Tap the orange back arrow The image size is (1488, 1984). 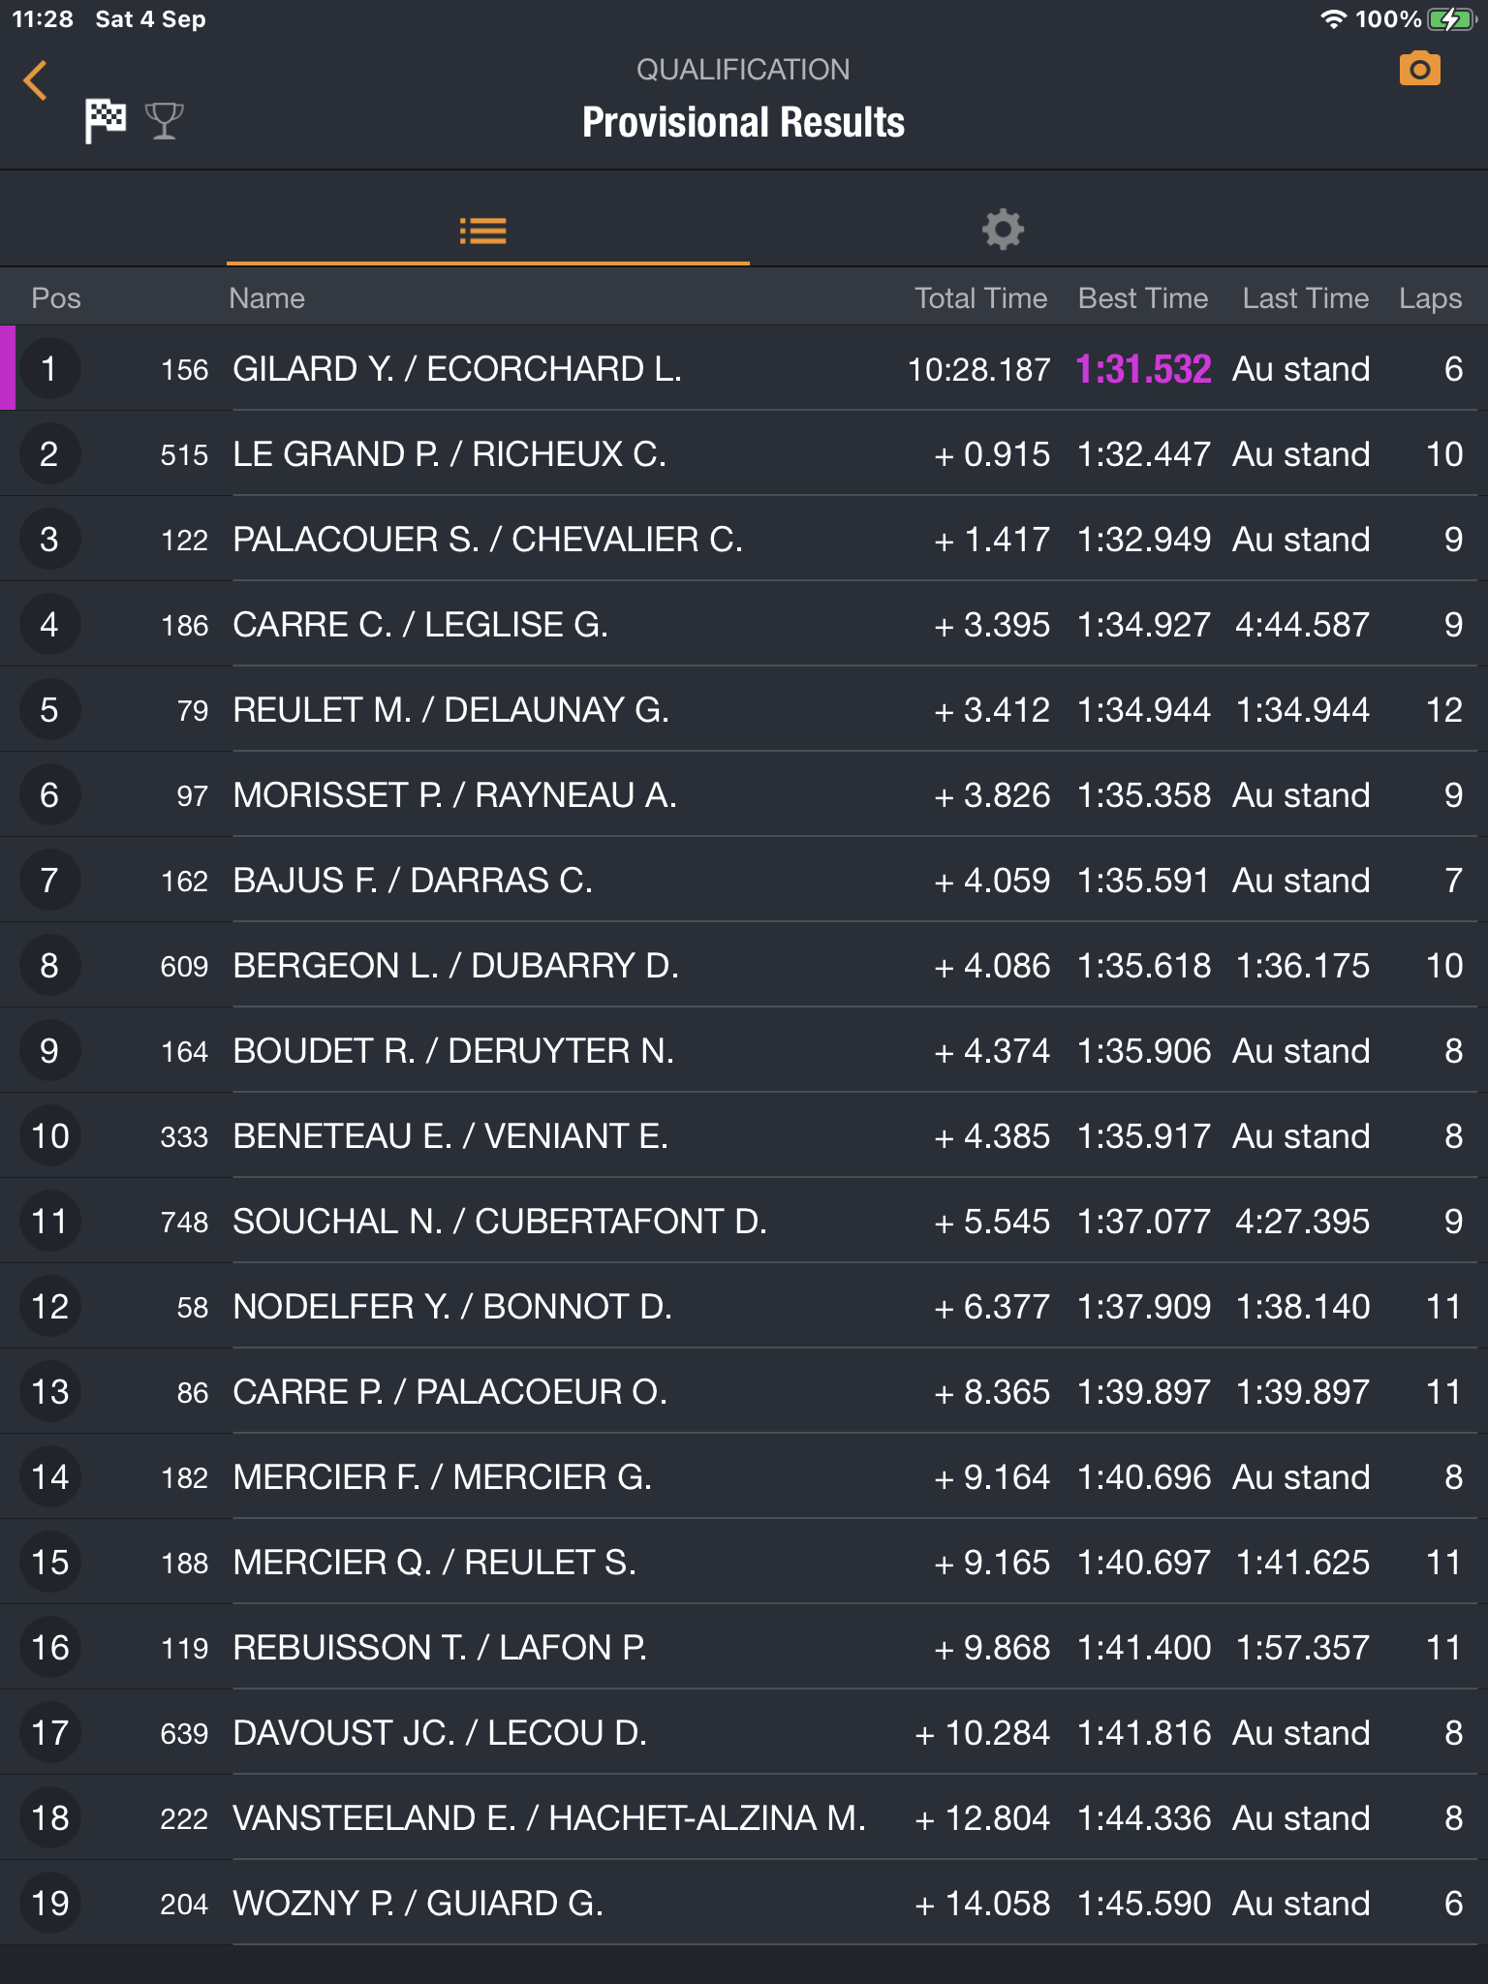click(36, 80)
